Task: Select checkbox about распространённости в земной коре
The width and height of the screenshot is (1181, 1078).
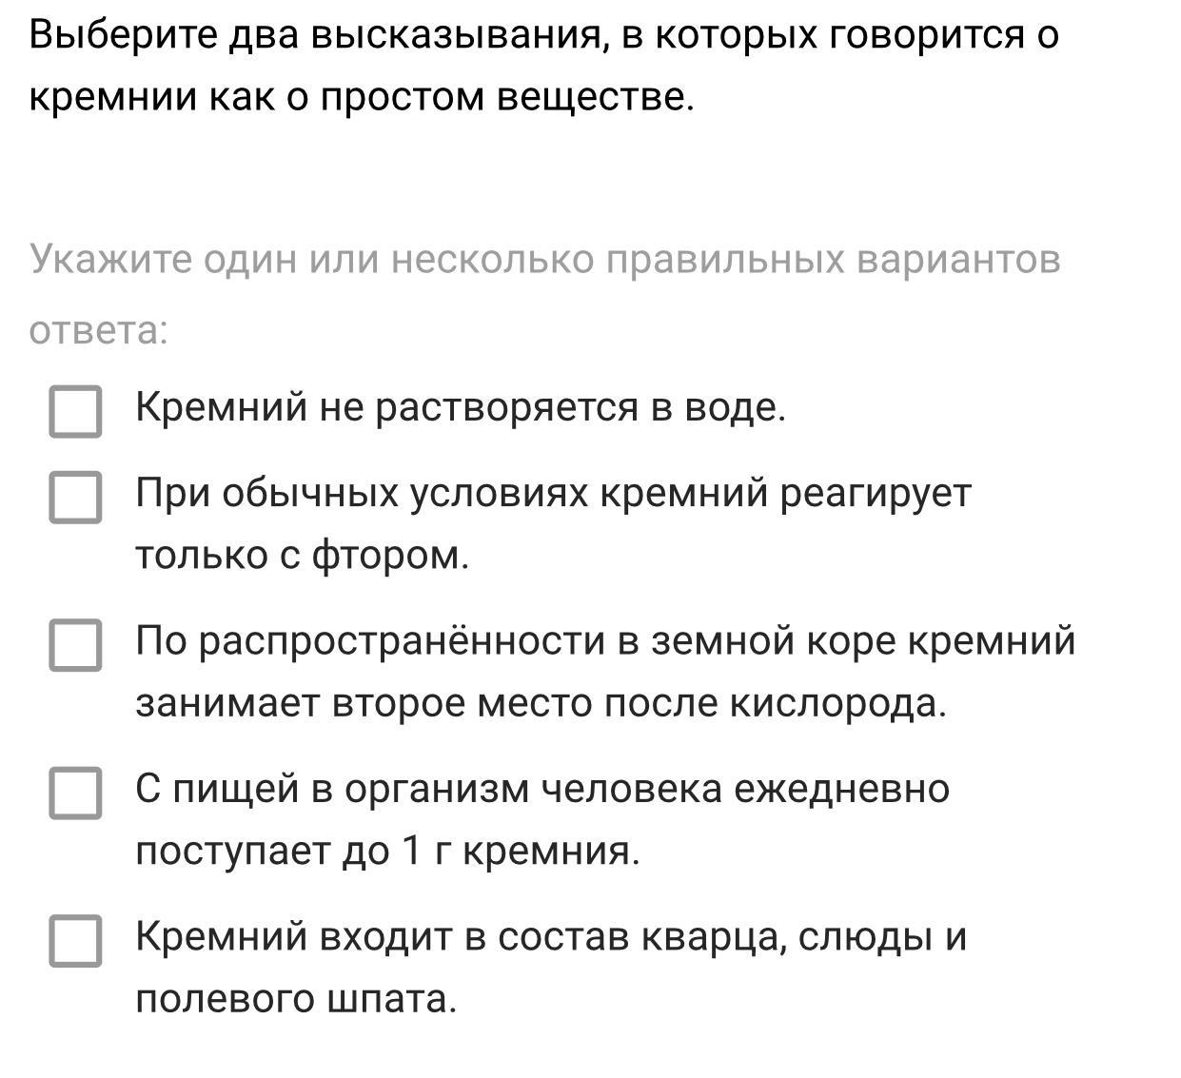Action: click(x=75, y=644)
